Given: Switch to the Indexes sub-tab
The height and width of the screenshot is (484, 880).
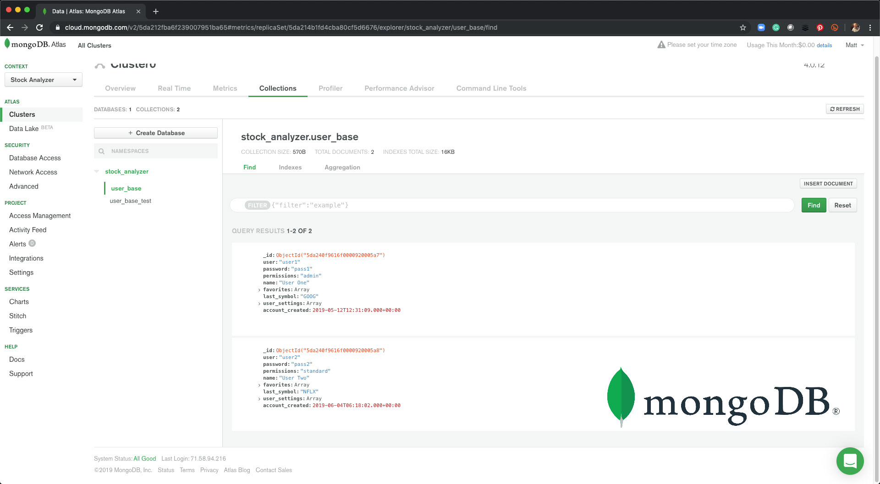Looking at the screenshot, I should pos(290,167).
